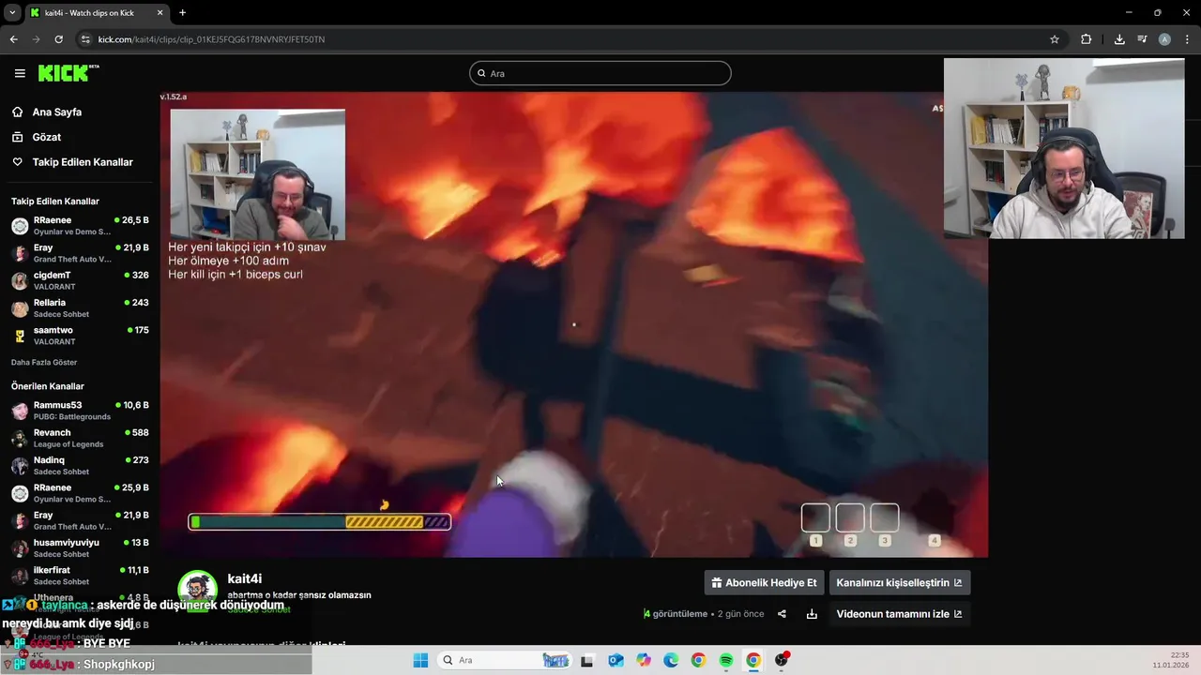The height and width of the screenshot is (675, 1201).
Task: Click the KICK logo
Action: pyautogui.click(x=68, y=73)
